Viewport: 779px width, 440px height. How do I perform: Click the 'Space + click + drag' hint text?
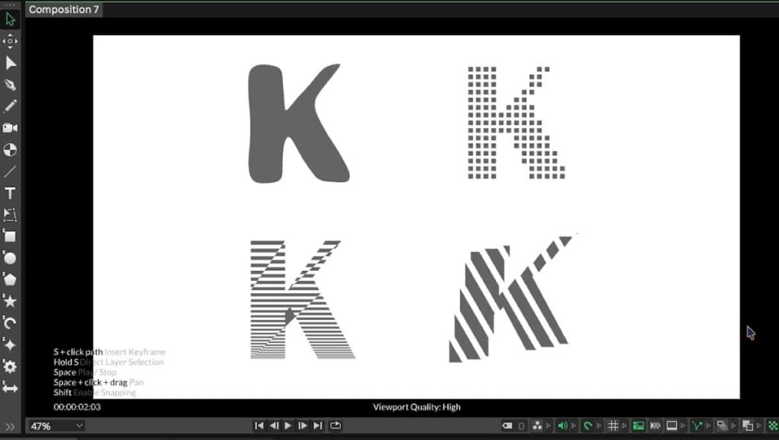pos(91,382)
